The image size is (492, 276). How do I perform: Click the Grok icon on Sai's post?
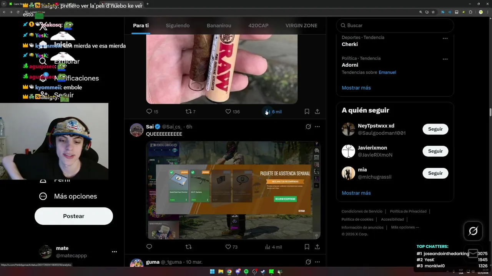[x=308, y=127]
